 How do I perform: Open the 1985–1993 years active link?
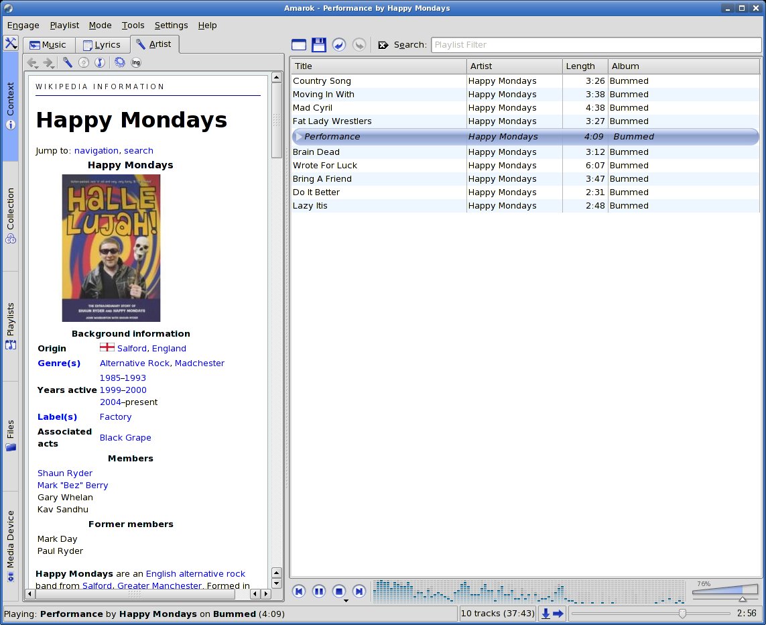click(123, 378)
